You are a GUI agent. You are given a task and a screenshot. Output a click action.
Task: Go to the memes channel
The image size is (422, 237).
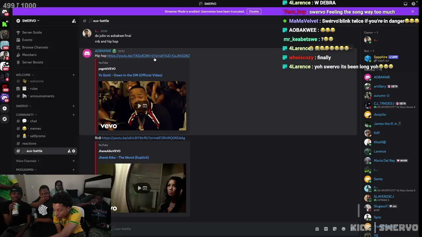click(46, 129)
